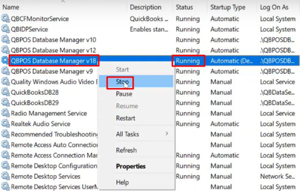This screenshot has height=191, width=300.
Task: Choose Pause from the context menu
Action: click(136, 94)
